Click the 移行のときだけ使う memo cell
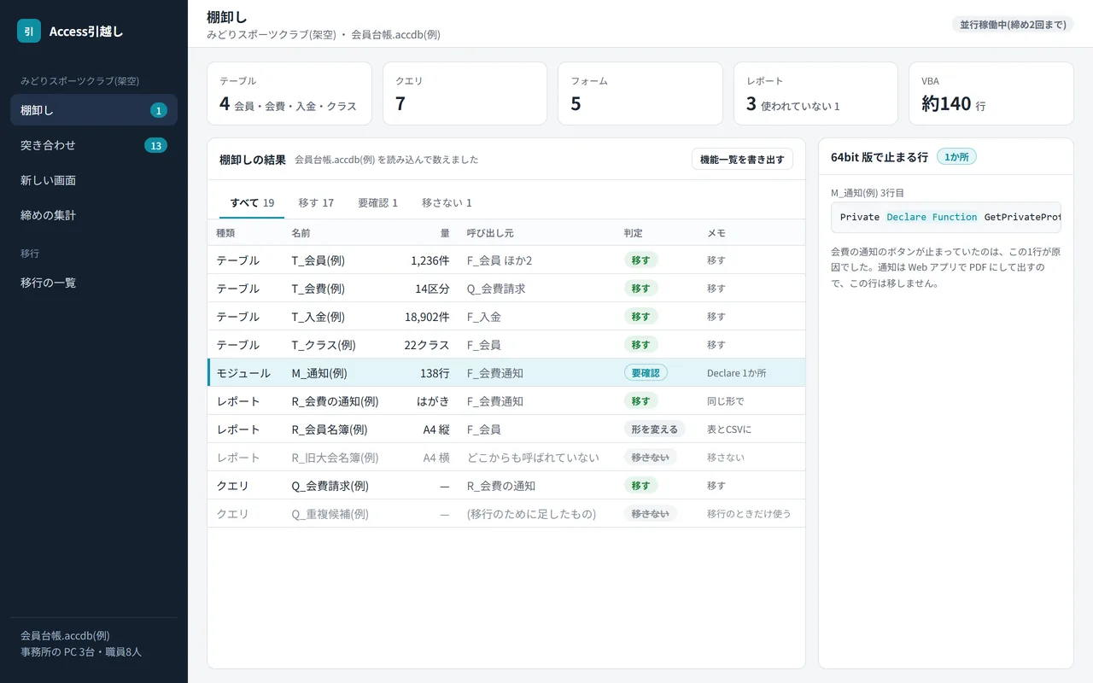This screenshot has height=683, width=1093. click(749, 514)
